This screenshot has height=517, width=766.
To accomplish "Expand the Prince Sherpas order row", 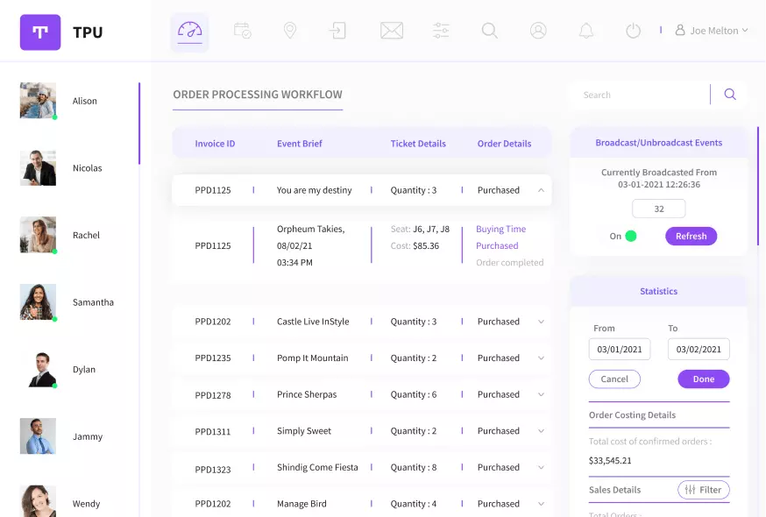I will point(541,394).
